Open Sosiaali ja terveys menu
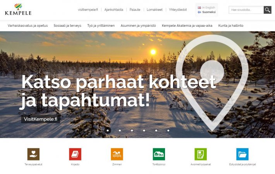This screenshot has width=275, height=174. pos(67,26)
